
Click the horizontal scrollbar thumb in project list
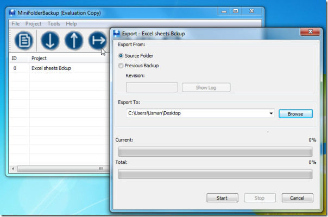point(64,169)
